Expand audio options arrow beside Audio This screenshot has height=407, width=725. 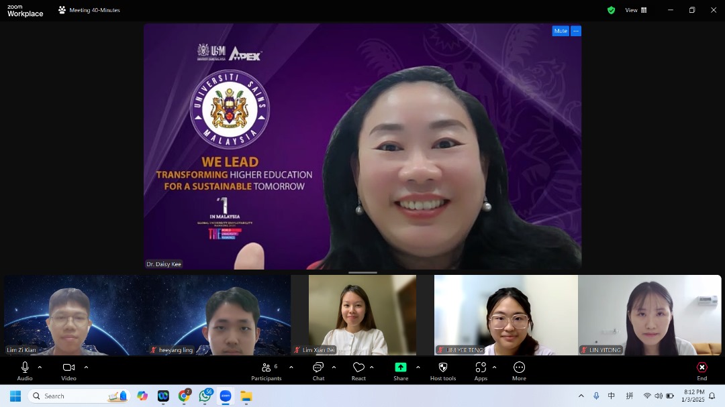click(40, 367)
